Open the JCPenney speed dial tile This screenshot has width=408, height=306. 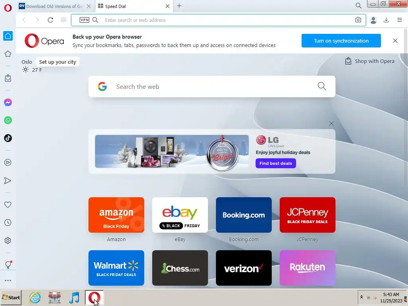coord(308,215)
